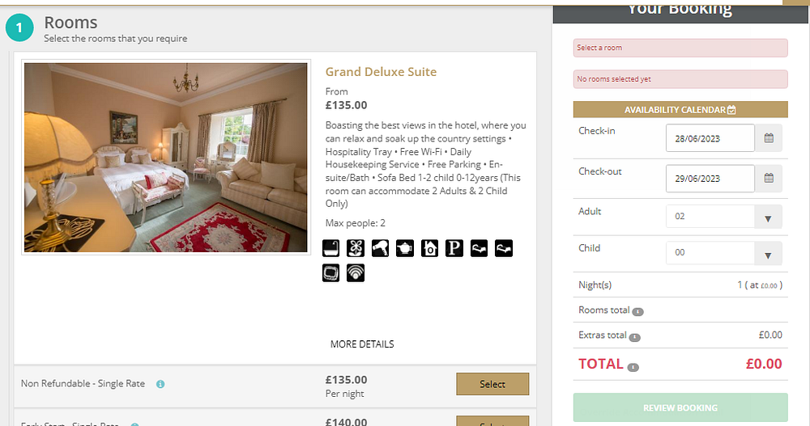Screen dimensions: 810x426
Task: Click the info icon beside TOTAL
Action: coord(633,367)
